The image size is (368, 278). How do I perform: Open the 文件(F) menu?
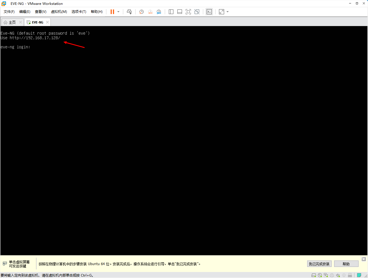[x=9, y=12]
